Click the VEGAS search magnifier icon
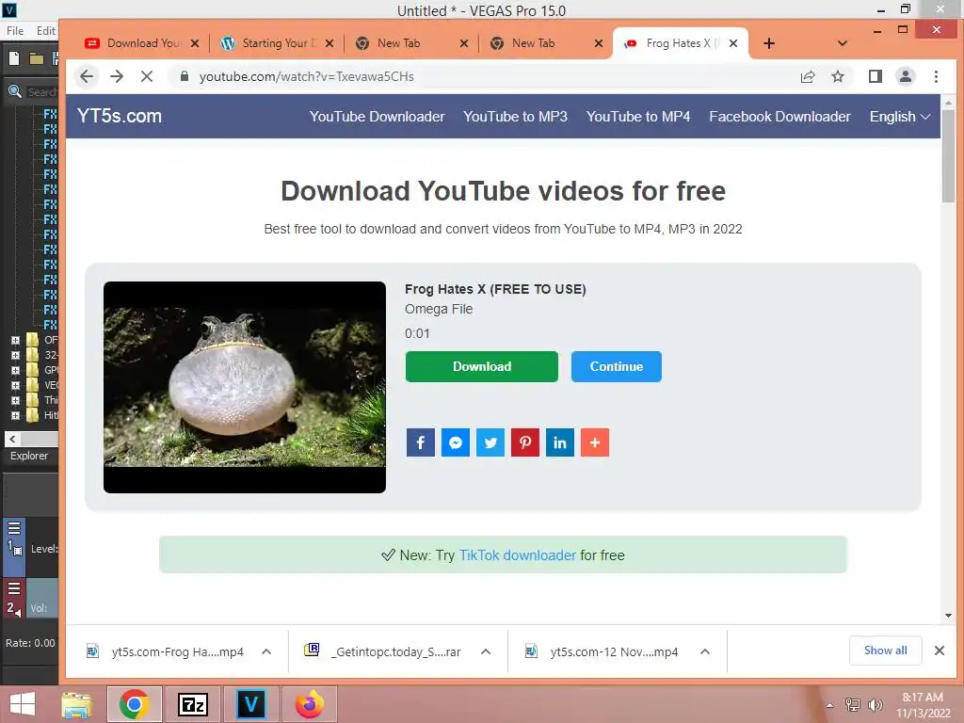Viewport: 964px width, 723px height. pyautogui.click(x=14, y=91)
